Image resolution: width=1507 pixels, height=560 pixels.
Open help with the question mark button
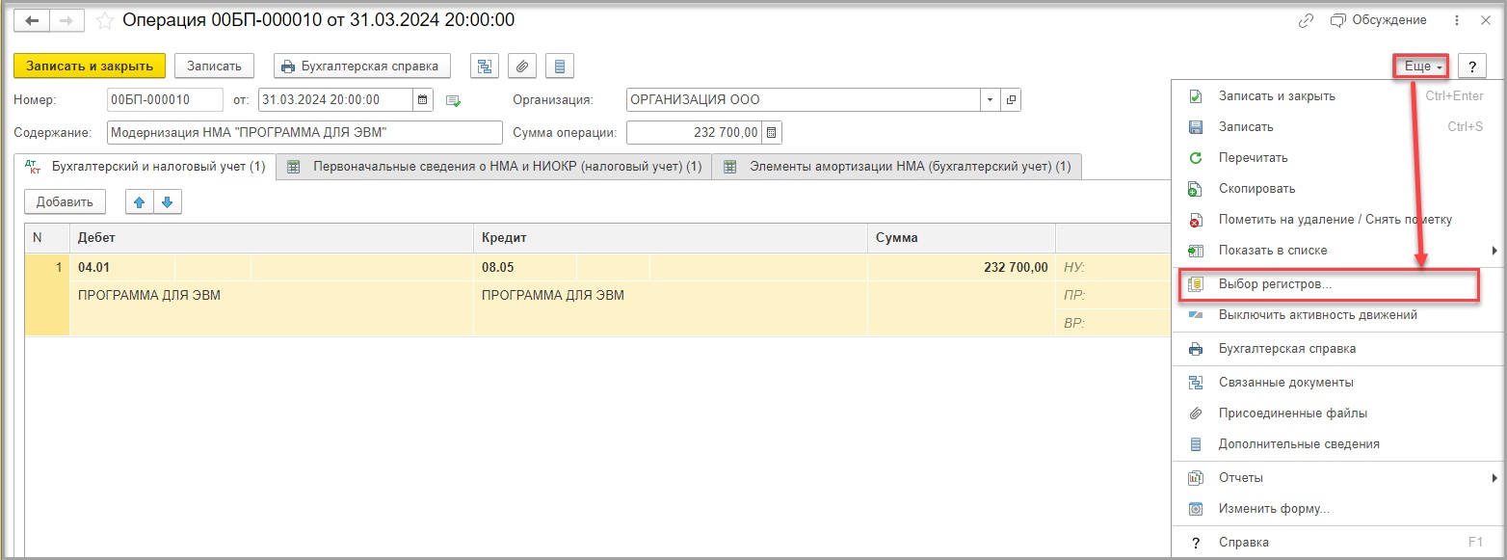tap(1472, 67)
